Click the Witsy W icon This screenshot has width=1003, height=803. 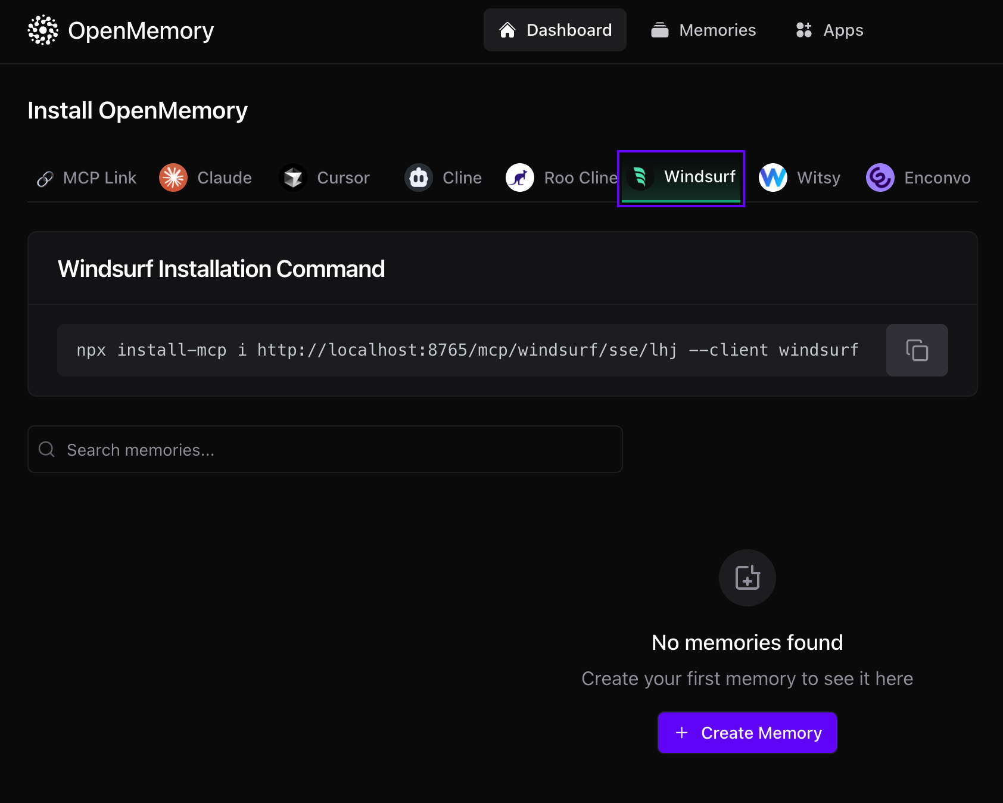pos(773,178)
